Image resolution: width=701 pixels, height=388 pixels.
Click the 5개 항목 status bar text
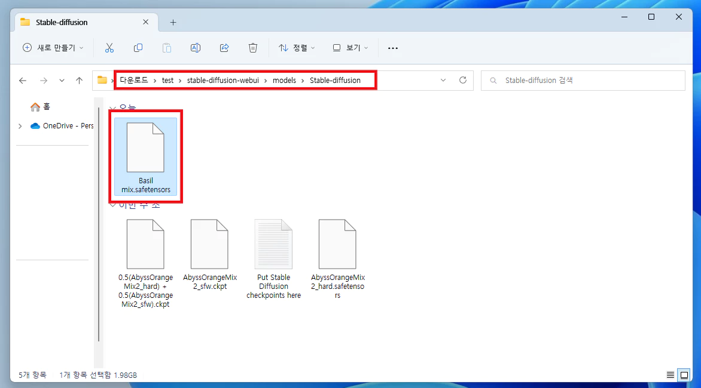(x=32, y=375)
